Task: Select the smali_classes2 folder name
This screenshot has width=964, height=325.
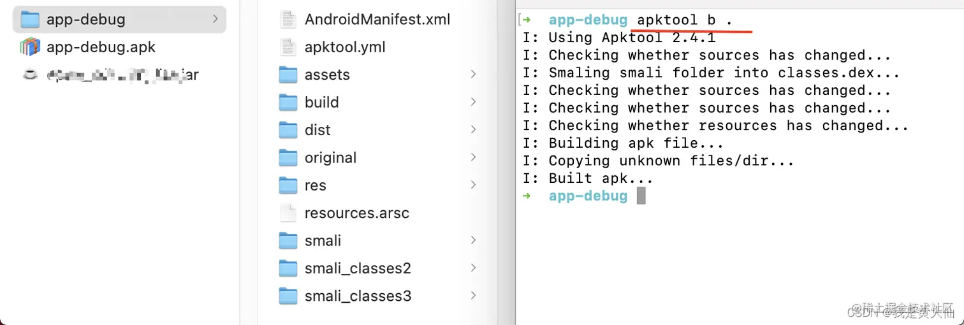Action: 358,268
